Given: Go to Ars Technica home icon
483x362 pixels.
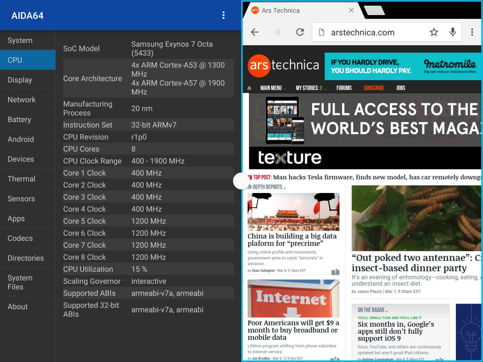Looking at the screenshot, I should (249, 88).
